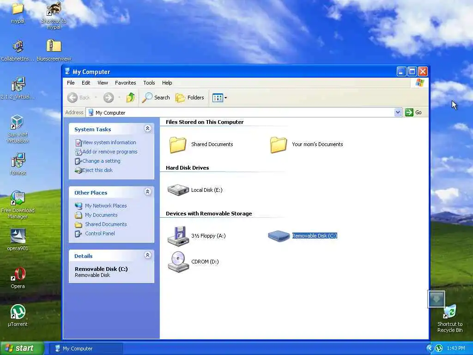Click the Up folder toolbar icon
473x355 pixels.
(x=131, y=98)
